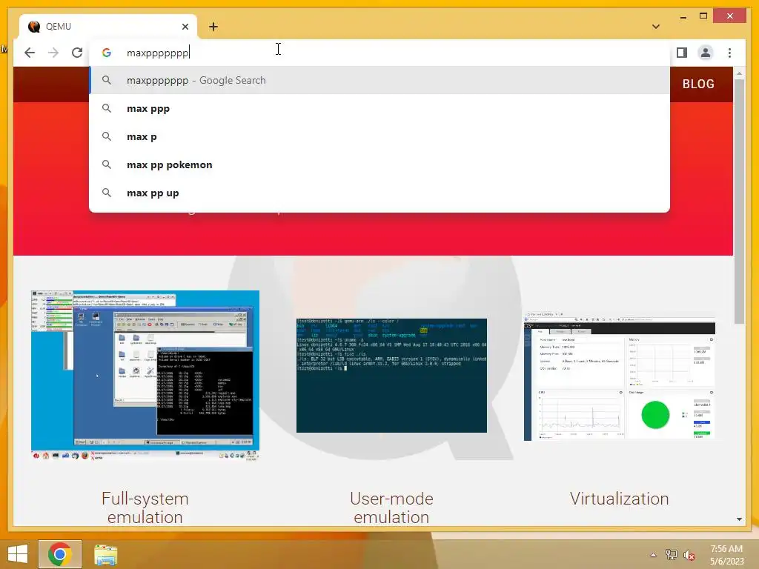Close the QEMU tab
The image size is (759, 569).
185,27
